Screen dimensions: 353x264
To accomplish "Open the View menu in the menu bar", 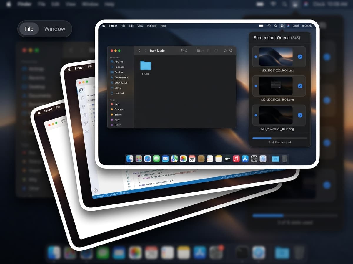I will tap(140, 26).
